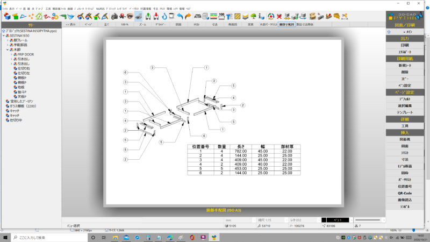Click the printer icon in toolbar
The image size is (430, 242).
[x=138, y=16]
